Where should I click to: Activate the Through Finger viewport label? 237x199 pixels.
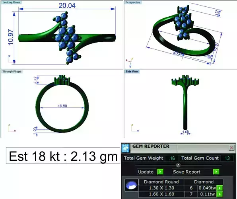(12, 72)
